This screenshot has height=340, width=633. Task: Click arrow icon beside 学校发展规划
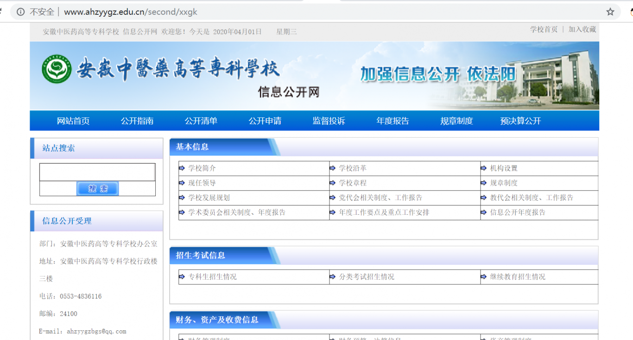coord(182,198)
